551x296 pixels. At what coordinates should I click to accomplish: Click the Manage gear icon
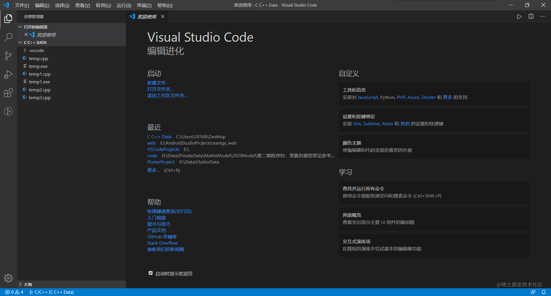tap(8, 278)
